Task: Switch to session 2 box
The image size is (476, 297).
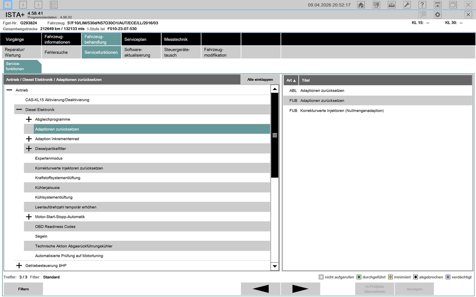Action: 23,5
